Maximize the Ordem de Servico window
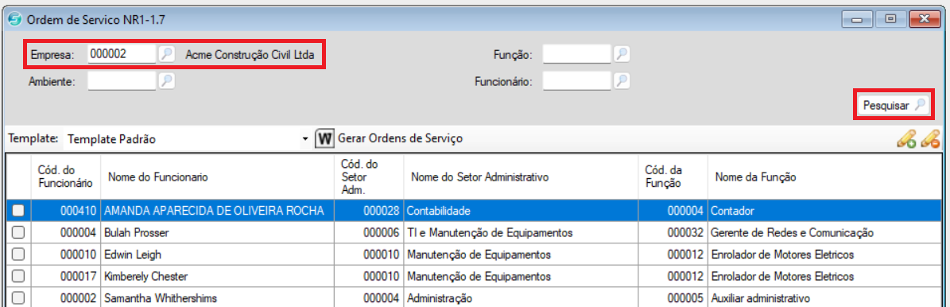The image size is (950, 307). coord(890,19)
